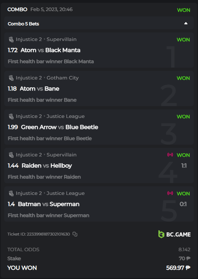
Task: Click the Gotham City league label
Action: [62, 78]
